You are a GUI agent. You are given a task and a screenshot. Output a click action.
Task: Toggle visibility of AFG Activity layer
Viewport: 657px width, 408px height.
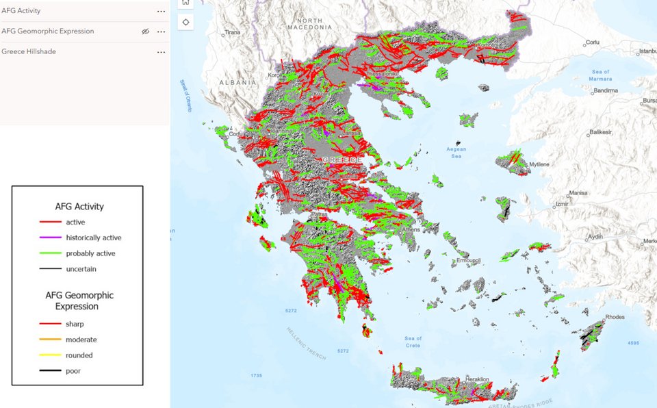click(x=144, y=11)
